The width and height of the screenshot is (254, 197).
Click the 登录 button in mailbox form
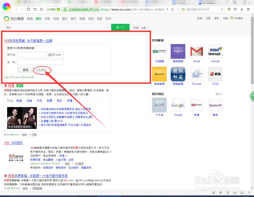pos(25,70)
